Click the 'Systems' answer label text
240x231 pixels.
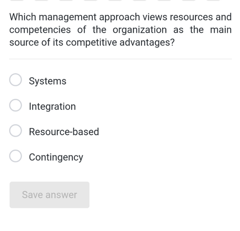tap(48, 81)
